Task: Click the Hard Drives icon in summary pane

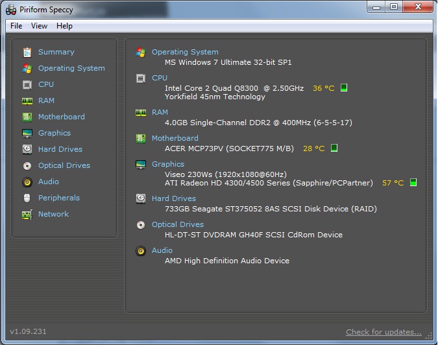Action: 141,198
